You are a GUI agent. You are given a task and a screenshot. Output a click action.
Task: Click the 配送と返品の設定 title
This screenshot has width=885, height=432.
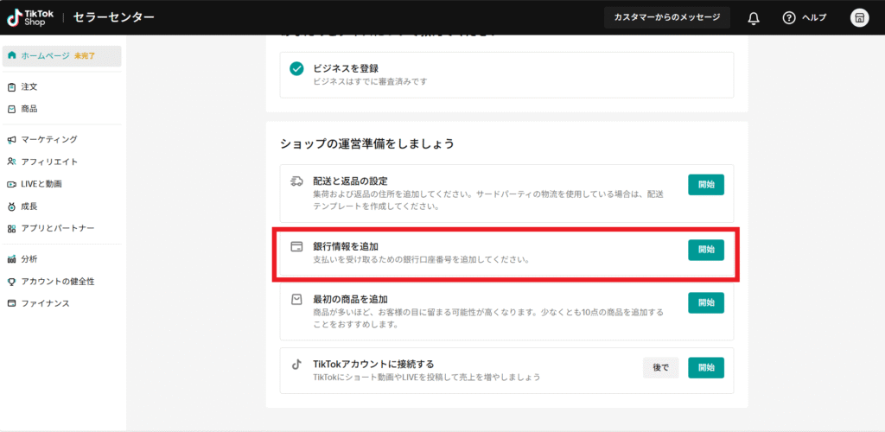(x=351, y=181)
